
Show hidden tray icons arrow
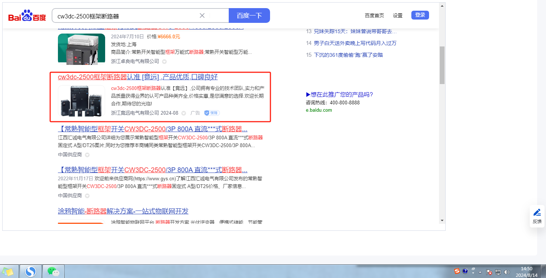tap(480, 272)
